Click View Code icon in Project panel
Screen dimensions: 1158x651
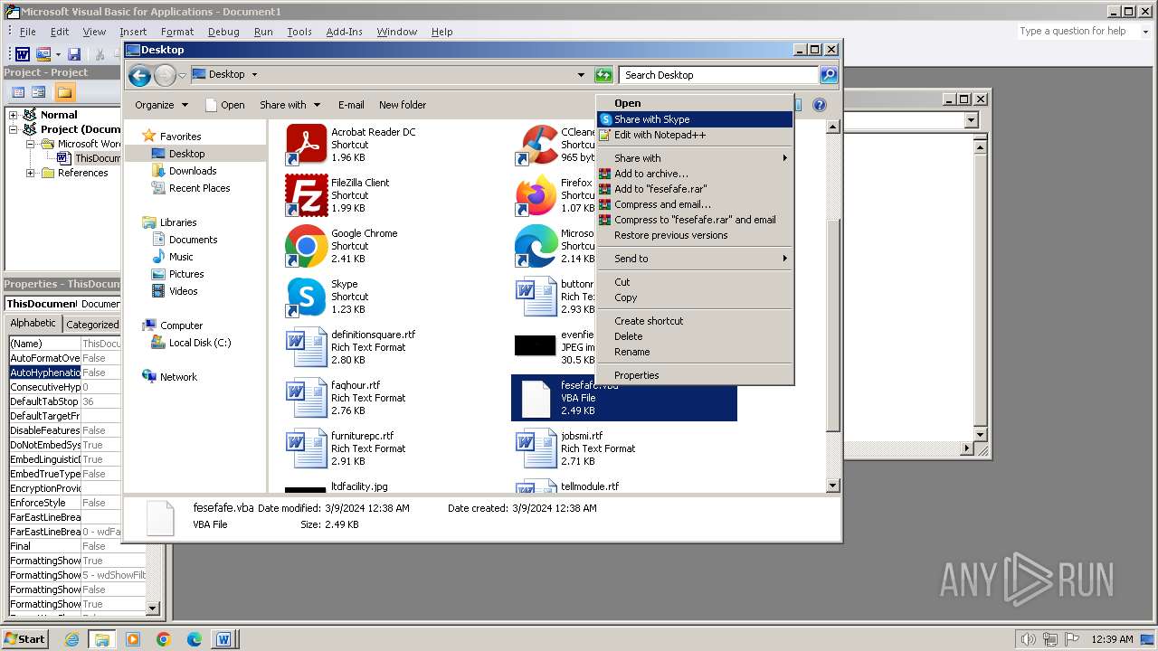pos(18,92)
